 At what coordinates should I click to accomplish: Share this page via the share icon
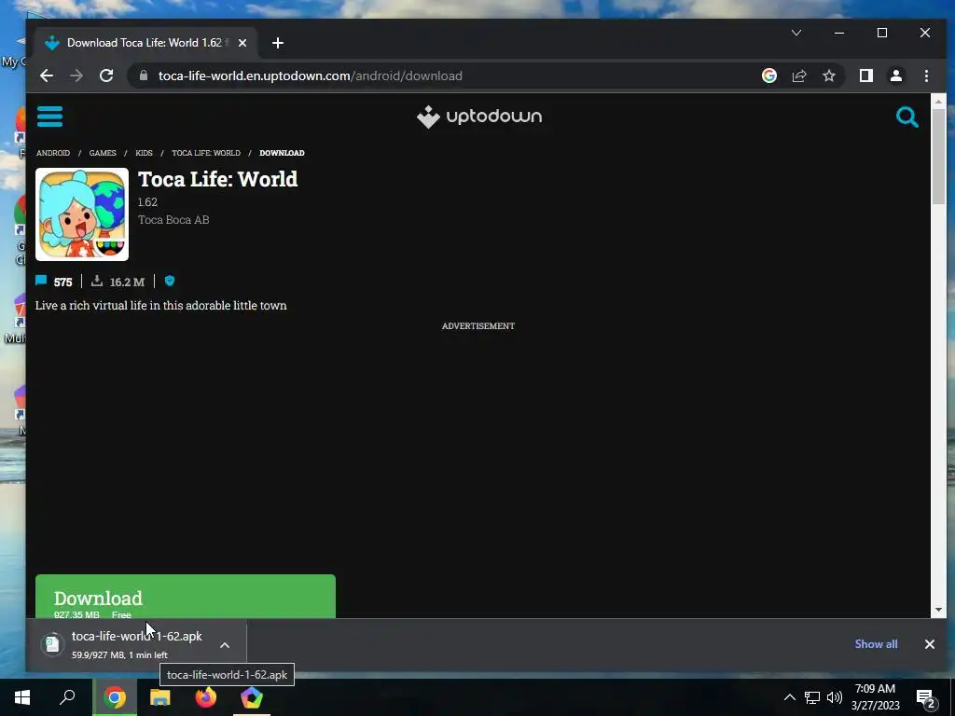[x=799, y=76]
